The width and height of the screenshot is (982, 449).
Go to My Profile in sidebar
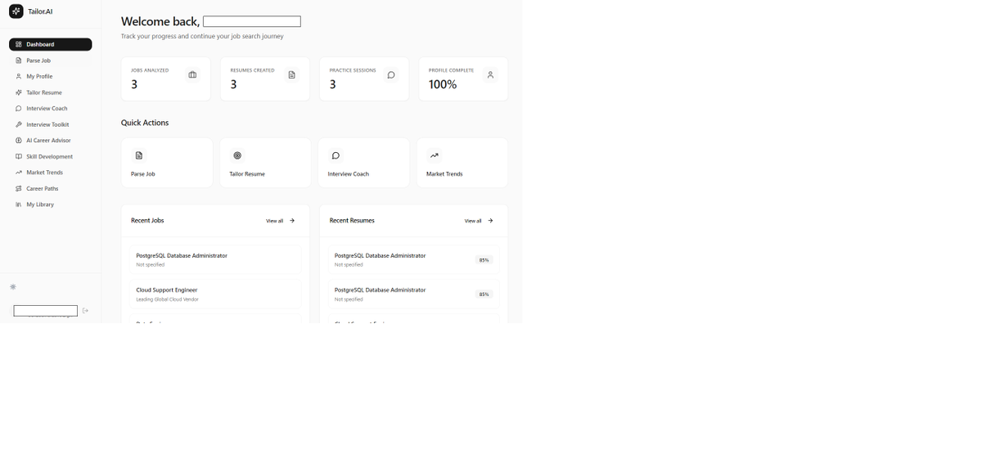click(x=51, y=76)
